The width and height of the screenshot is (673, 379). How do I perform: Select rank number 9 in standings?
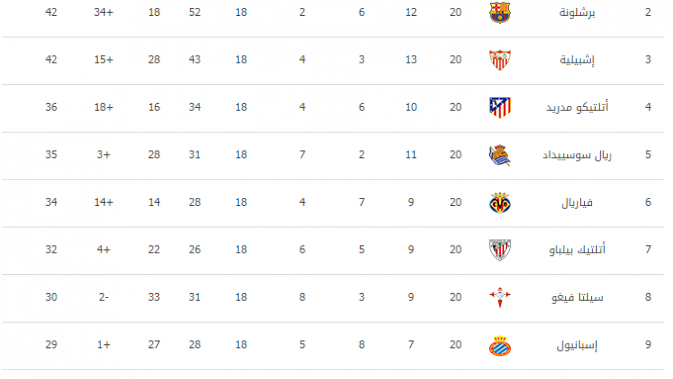pyautogui.click(x=648, y=345)
